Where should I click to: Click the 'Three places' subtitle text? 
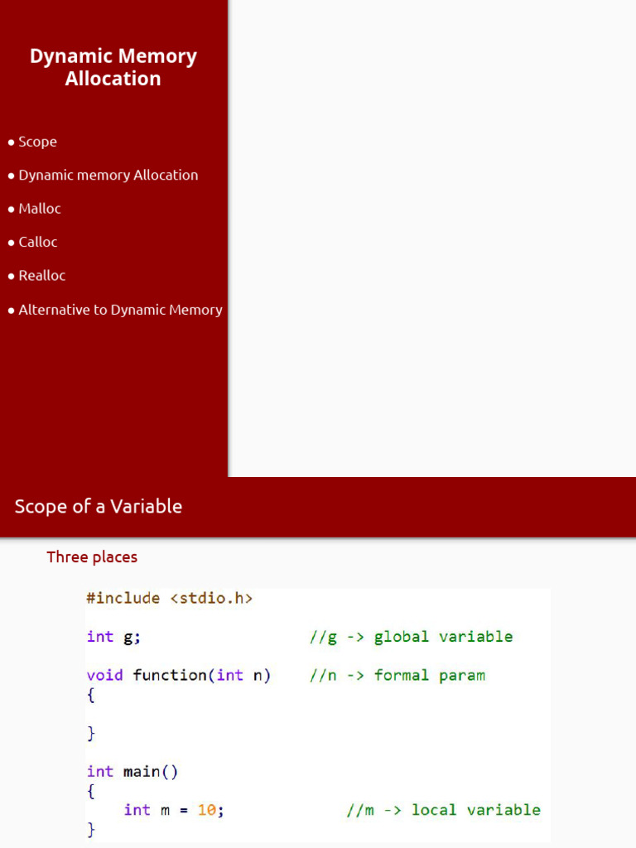[x=92, y=557]
